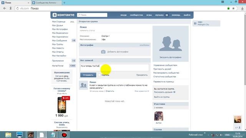Click the MTS phone advertisement image
The image size is (246, 138).
tap(62, 105)
